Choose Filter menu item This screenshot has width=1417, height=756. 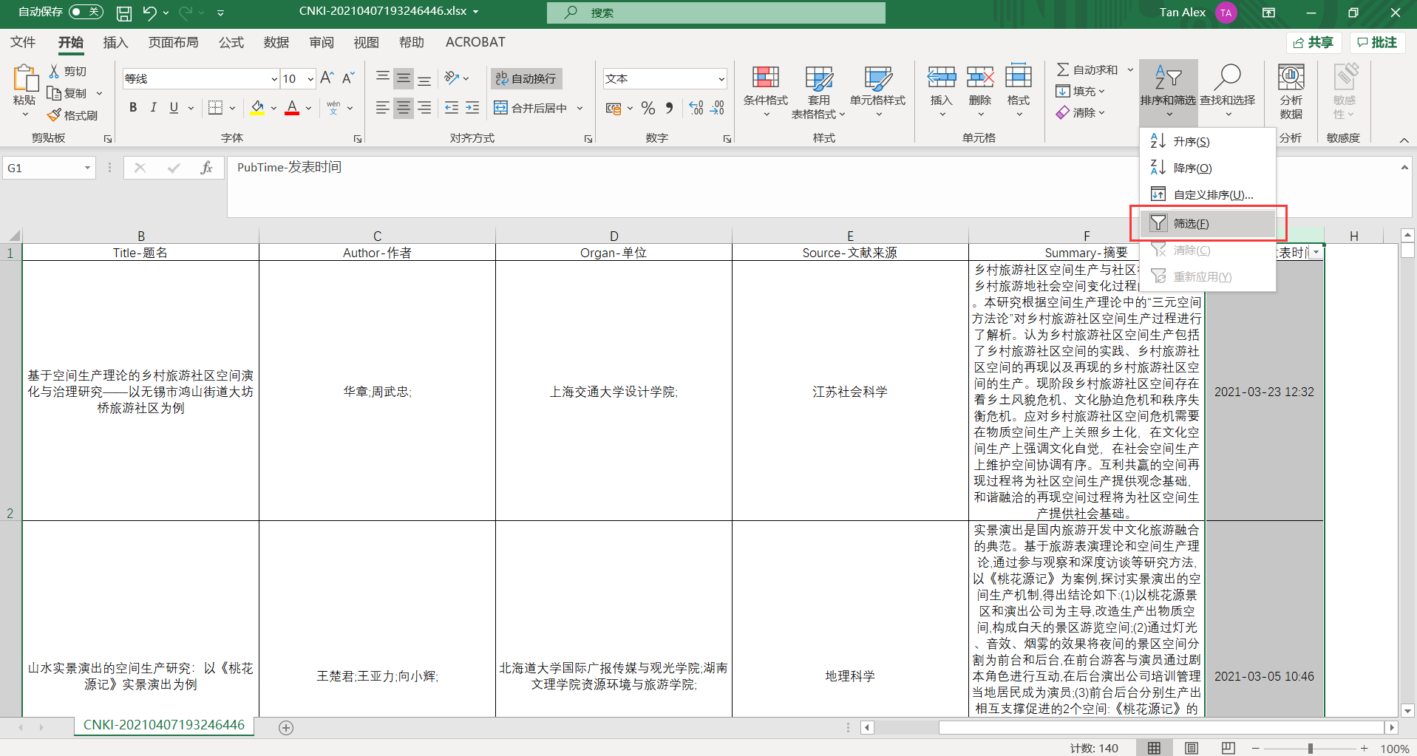[x=1208, y=223]
